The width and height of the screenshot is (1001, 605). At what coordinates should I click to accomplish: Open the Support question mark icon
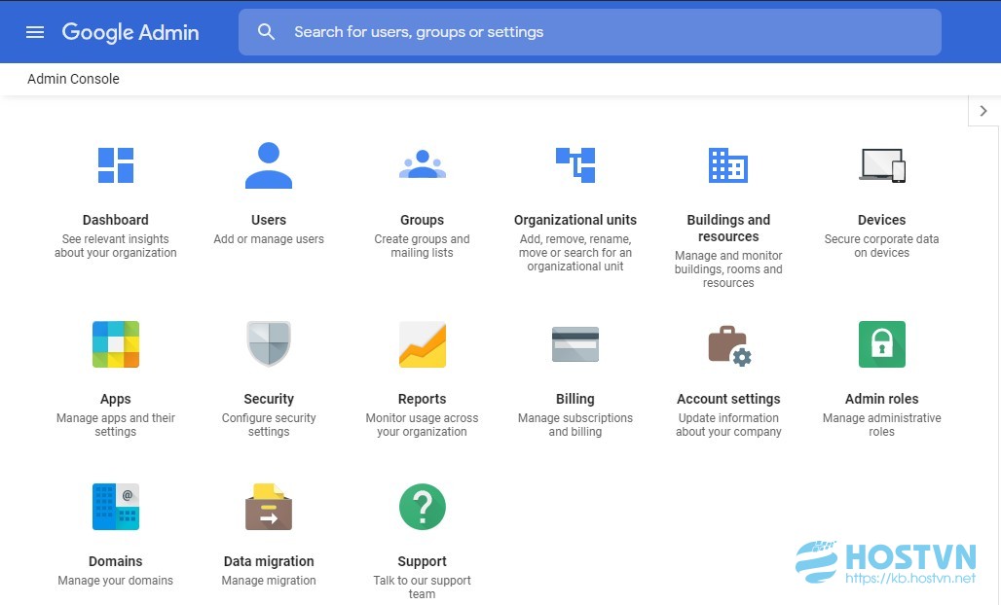(422, 507)
